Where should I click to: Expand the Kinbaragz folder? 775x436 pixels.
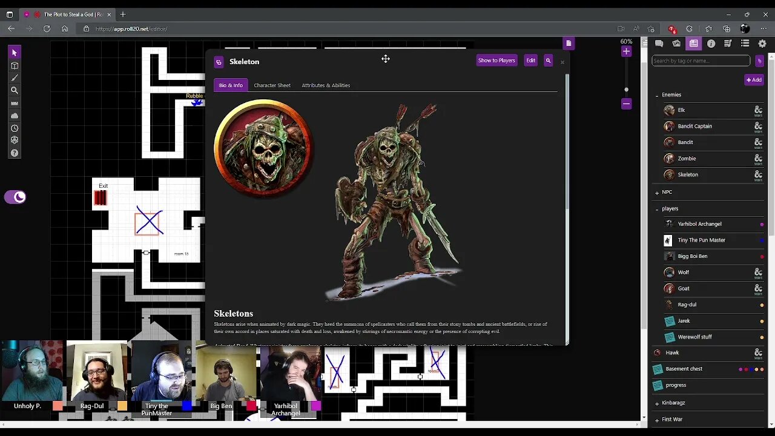[657, 403]
